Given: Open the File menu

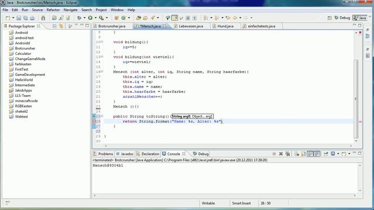Looking at the screenshot, I should (5, 10).
